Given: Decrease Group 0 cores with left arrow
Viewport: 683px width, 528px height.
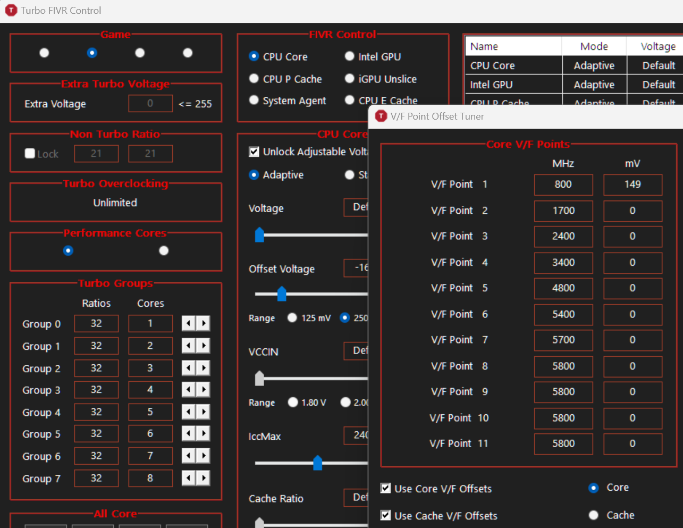Looking at the screenshot, I should click(x=189, y=323).
